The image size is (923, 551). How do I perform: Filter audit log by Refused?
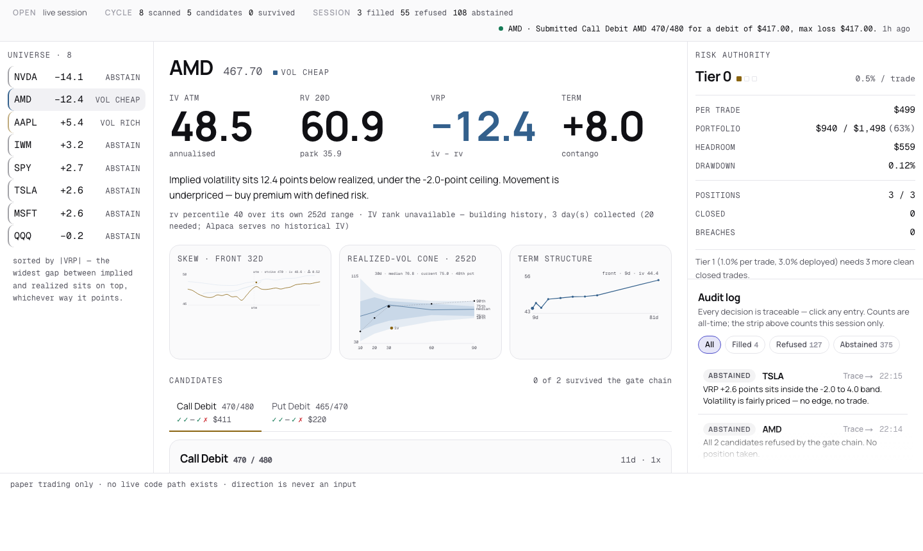pyautogui.click(x=799, y=345)
